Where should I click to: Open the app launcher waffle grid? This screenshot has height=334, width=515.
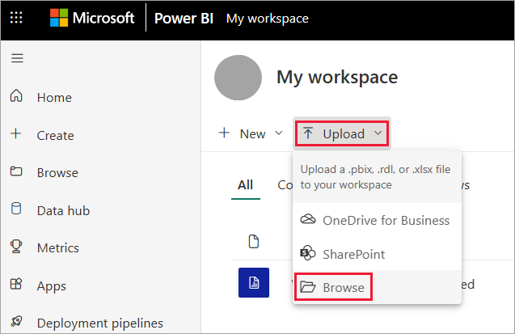pos(16,18)
